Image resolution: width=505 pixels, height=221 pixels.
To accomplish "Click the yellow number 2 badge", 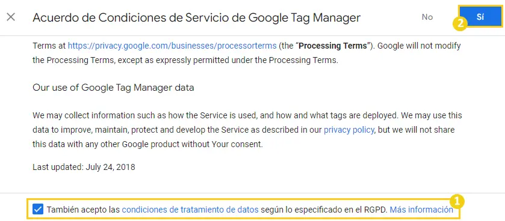I will [x=460, y=24].
